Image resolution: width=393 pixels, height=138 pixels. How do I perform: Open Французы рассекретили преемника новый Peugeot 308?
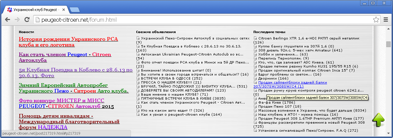[x=312, y=122]
